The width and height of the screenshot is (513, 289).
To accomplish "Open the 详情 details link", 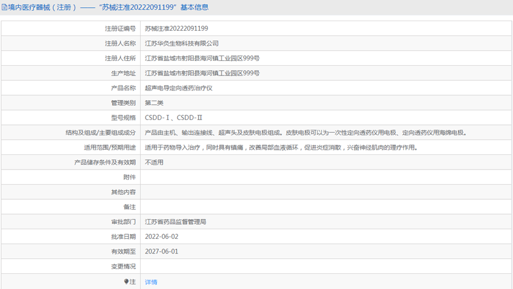I will (x=151, y=282).
